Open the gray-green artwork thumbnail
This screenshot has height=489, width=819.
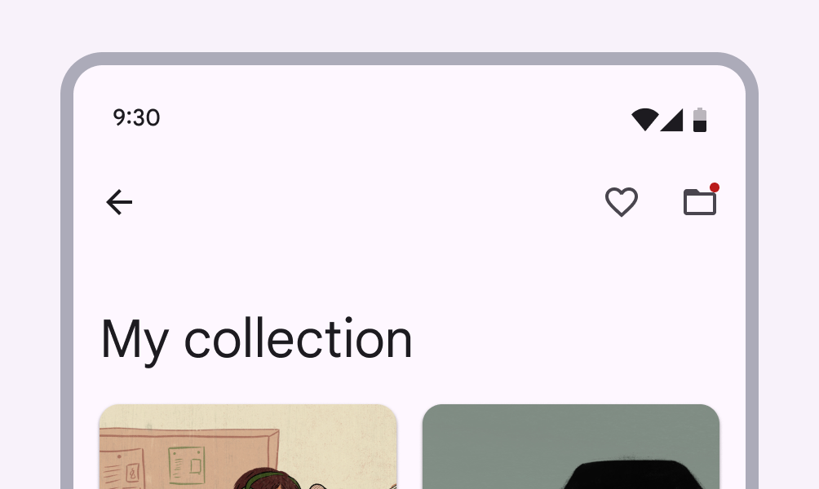pyautogui.click(x=571, y=447)
